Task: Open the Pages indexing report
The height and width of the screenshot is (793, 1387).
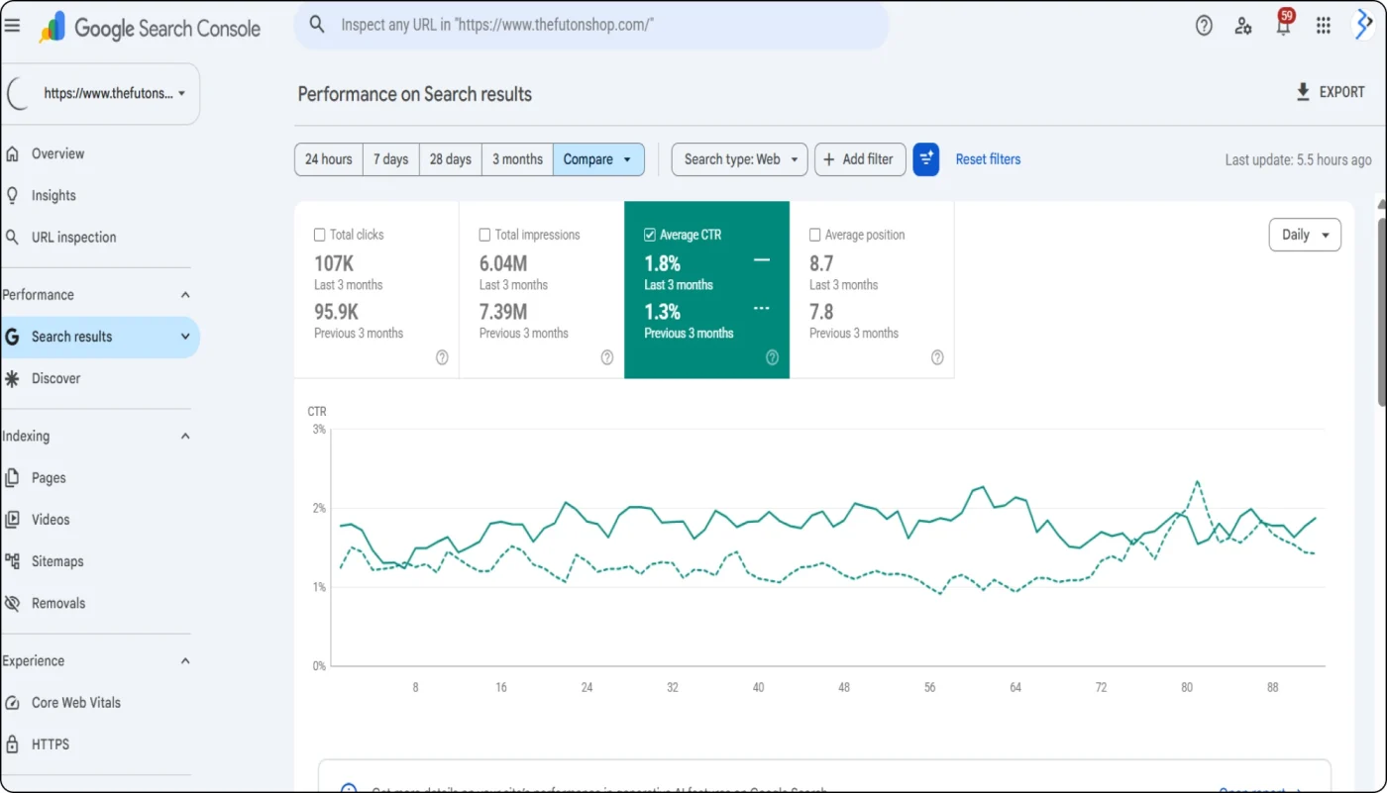Action: coord(49,477)
